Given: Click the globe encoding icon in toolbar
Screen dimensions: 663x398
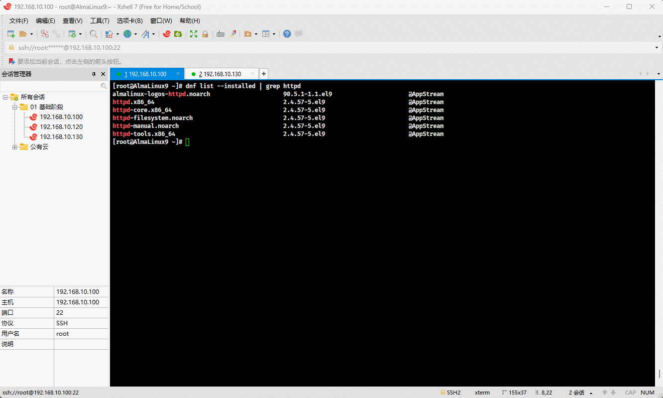Looking at the screenshot, I should point(127,34).
